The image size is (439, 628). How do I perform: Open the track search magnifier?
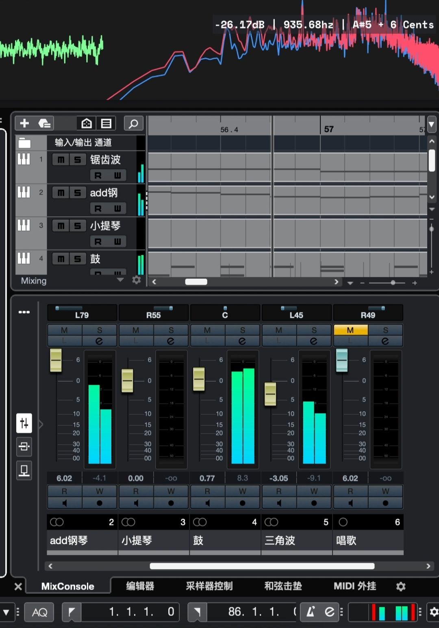pos(133,123)
